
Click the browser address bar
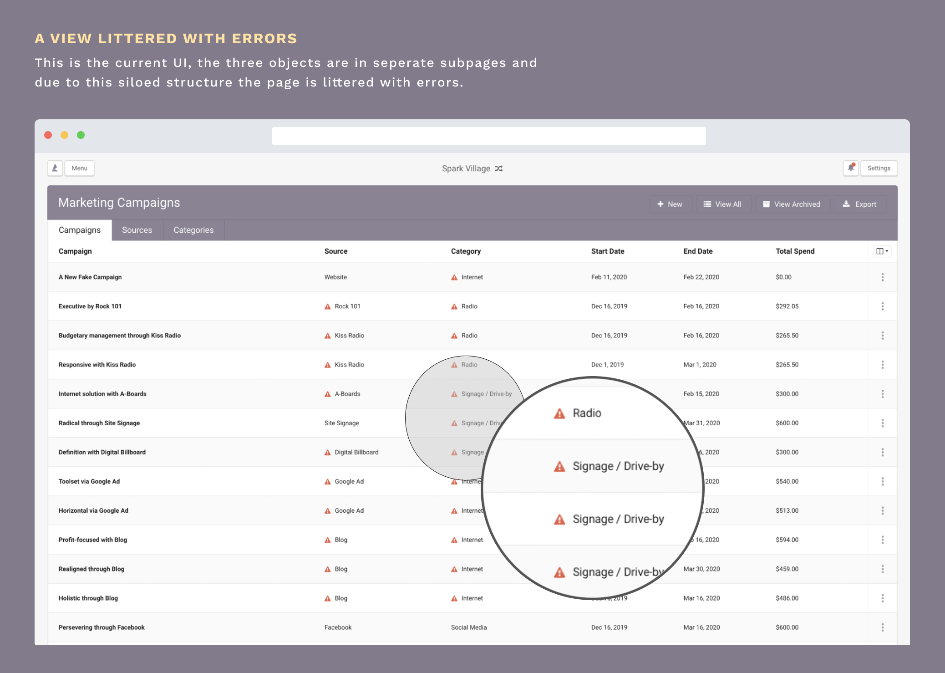click(x=488, y=136)
